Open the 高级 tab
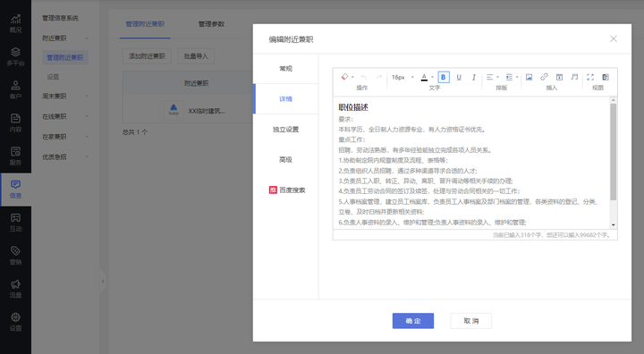This screenshot has height=354, width=644. (286, 160)
